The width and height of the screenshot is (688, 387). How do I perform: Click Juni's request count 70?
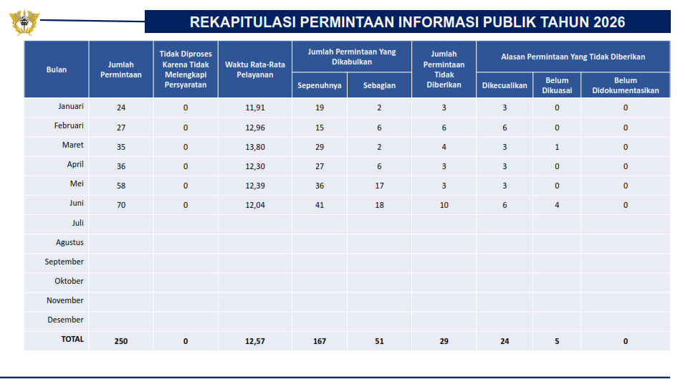click(121, 205)
